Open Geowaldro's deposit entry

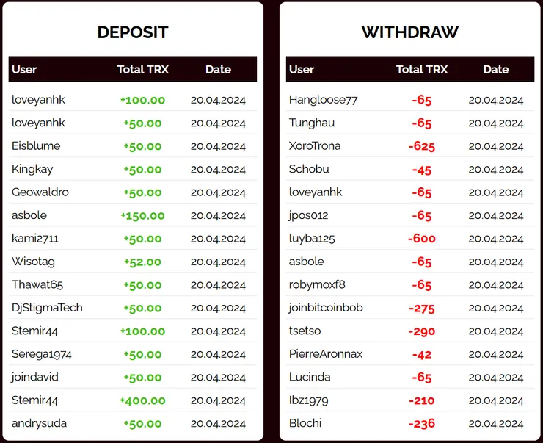coord(40,192)
